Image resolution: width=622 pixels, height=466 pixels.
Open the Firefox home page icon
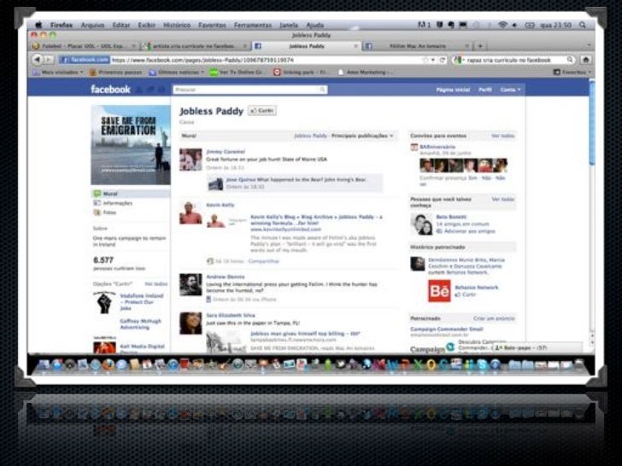(586, 60)
